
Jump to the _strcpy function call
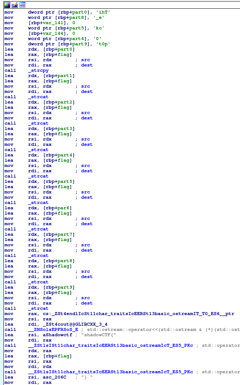38,70
